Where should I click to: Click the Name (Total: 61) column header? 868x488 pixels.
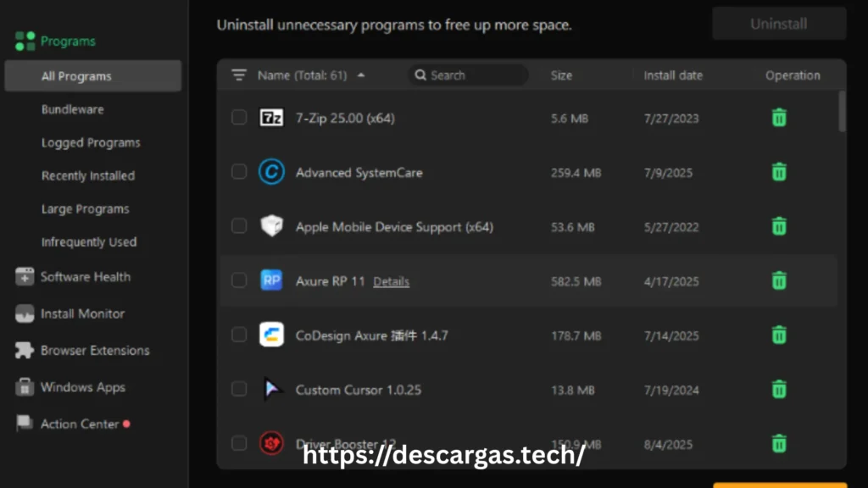pos(303,75)
